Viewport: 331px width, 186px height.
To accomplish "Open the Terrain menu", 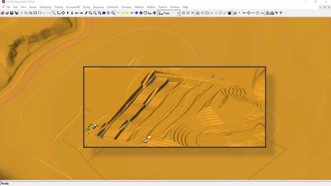I will point(33,7).
